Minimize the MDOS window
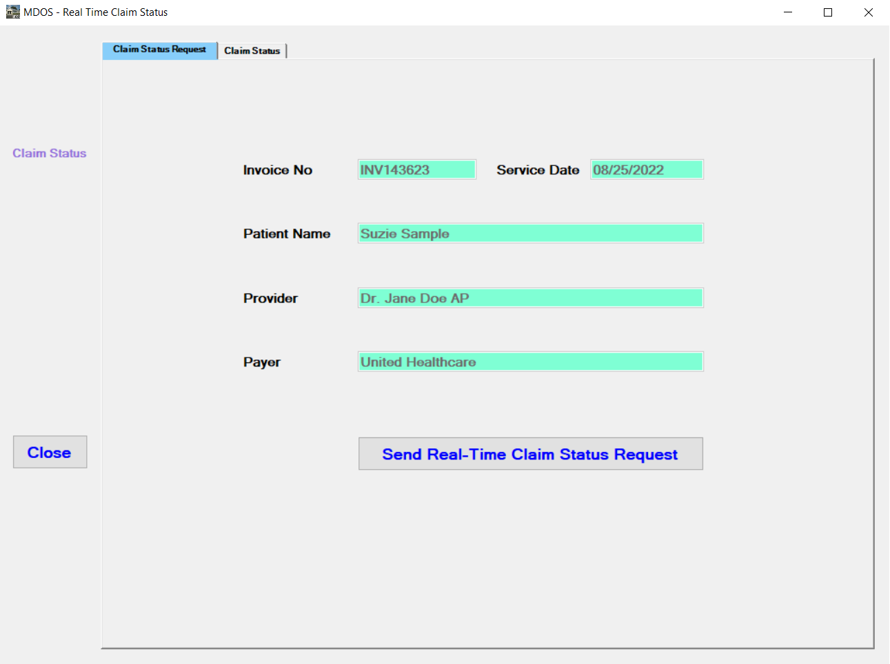The width and height of the screenshot is (890, 664). [787, 12]
